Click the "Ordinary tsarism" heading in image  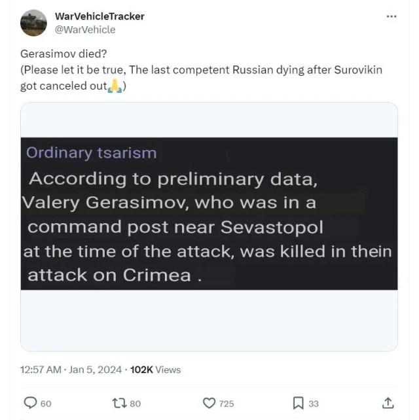(x=91, y=153)
